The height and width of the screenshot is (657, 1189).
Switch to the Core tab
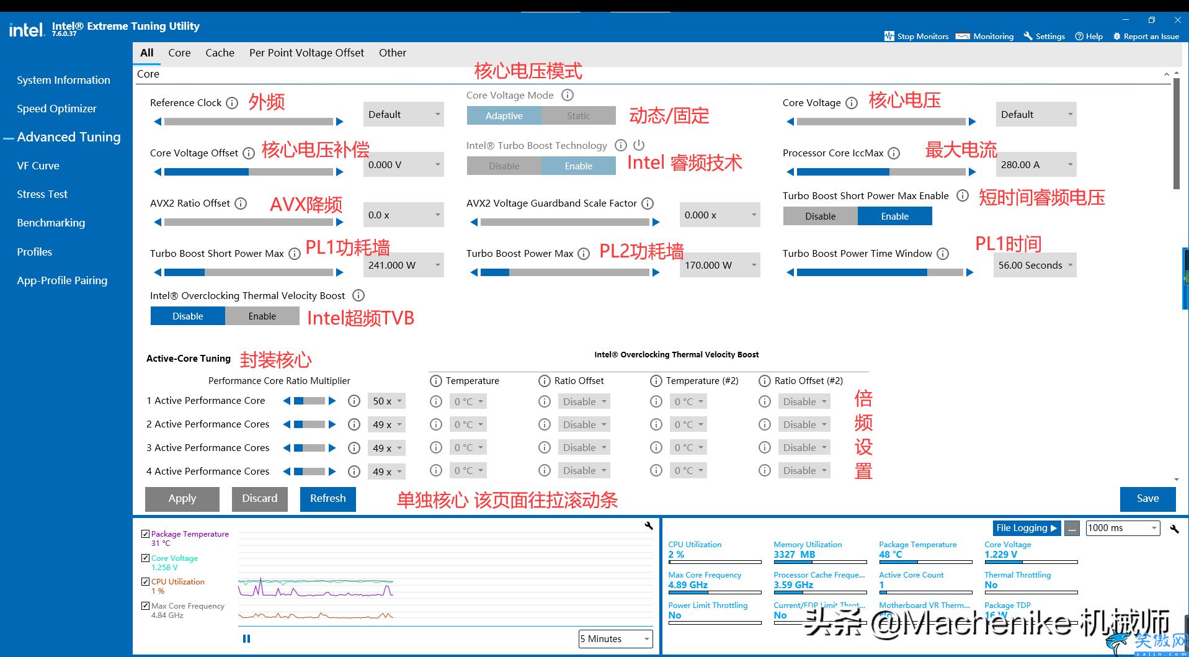coord(179,53)
